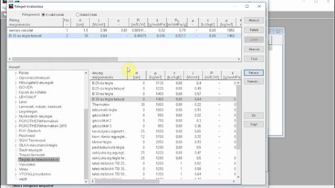The width and height of the screenshot is (335, 188).
Task: Click the Töröl button
Action: [254, 59]
